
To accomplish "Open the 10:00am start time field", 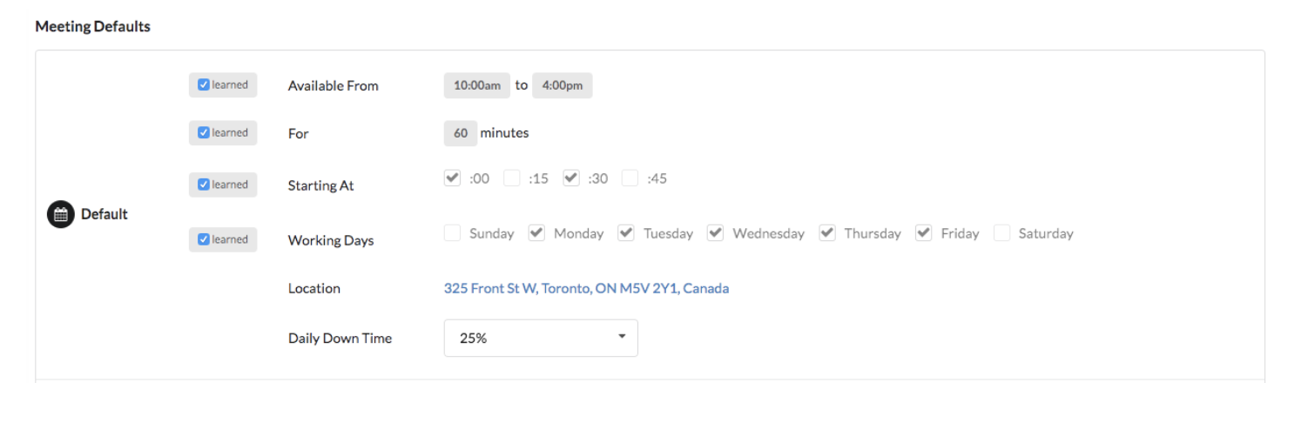I will point(477,85).
